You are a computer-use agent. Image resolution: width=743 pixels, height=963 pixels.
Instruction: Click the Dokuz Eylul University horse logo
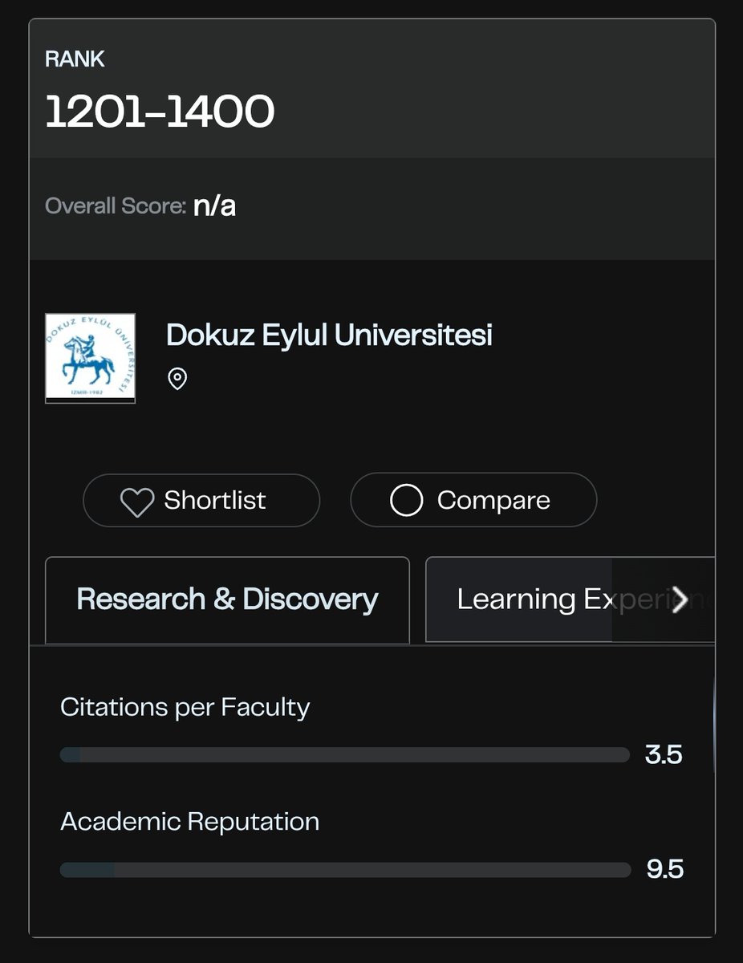91,358
